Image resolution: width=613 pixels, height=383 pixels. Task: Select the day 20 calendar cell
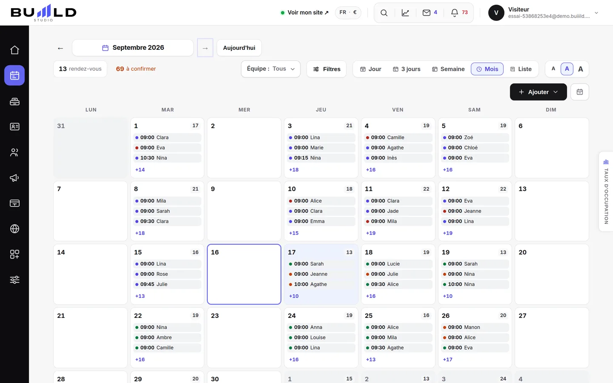pyautogui.click(x=552, y=274)
